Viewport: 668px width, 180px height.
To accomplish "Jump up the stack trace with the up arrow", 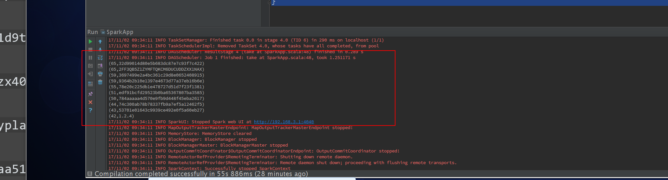I will tap(100, 42).
